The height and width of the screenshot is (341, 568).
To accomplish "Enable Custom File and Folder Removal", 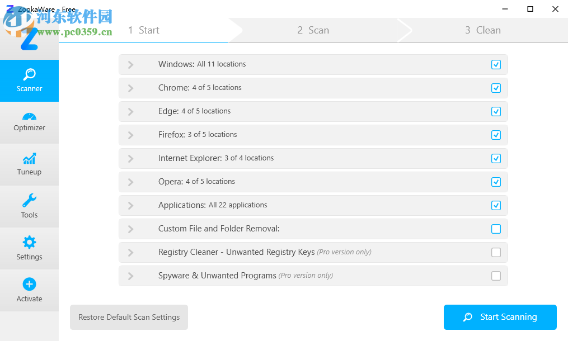I will coord(496,229).
